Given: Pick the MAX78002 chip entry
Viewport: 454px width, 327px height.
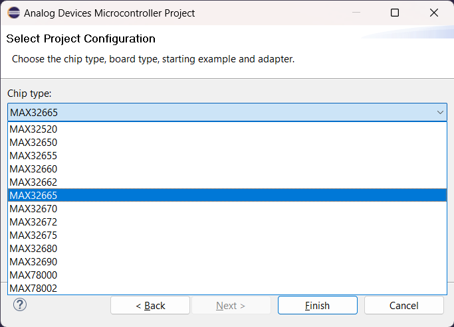Looking at the screenshot, I should pos(227,288).
